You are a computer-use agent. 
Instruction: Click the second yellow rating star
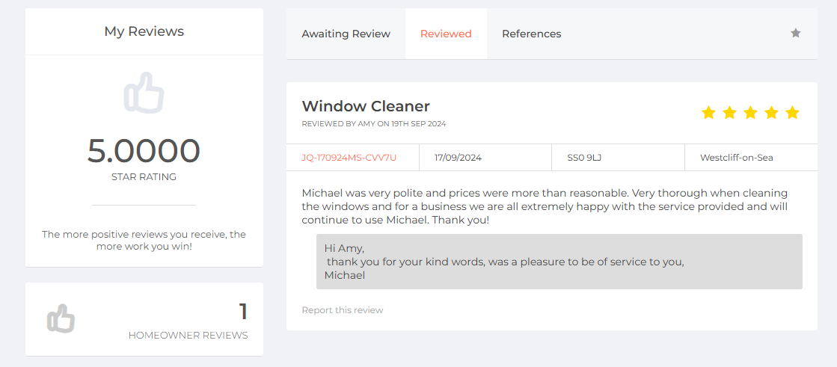coord(729,113)
